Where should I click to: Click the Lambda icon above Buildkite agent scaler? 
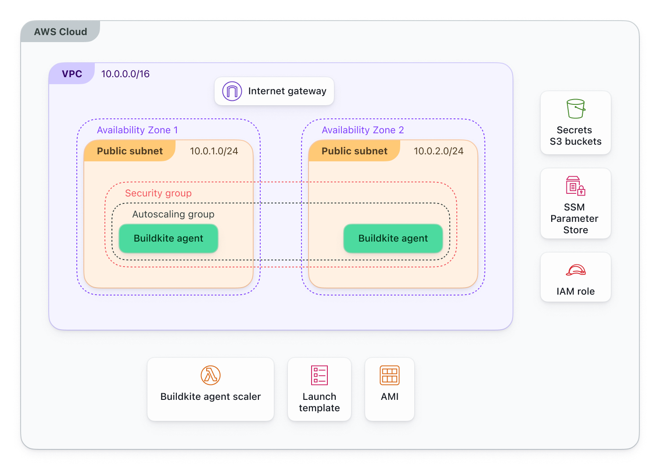pyautogui.click(x=210, y=375)
